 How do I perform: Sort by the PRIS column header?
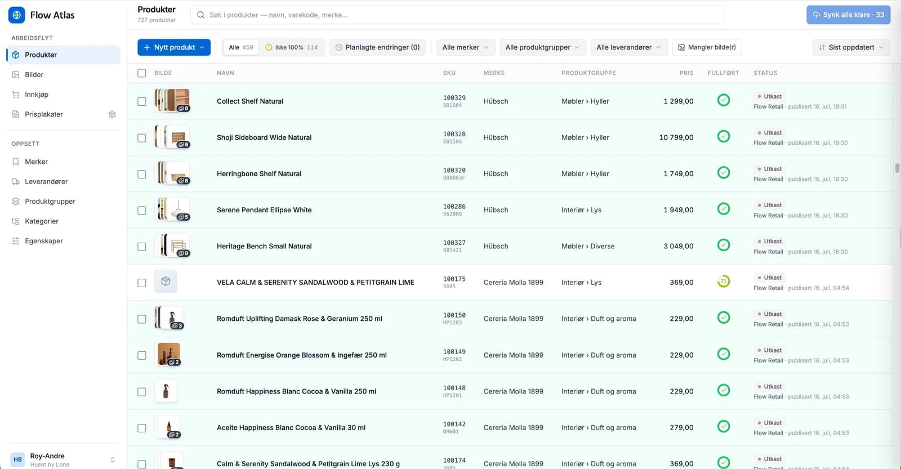(686, 73)
